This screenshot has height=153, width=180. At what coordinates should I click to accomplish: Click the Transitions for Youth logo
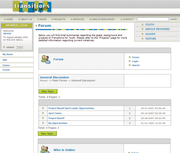click(x=32, y=7)
